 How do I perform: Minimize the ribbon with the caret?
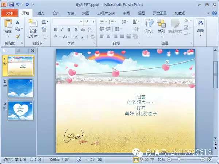point(208,13)
